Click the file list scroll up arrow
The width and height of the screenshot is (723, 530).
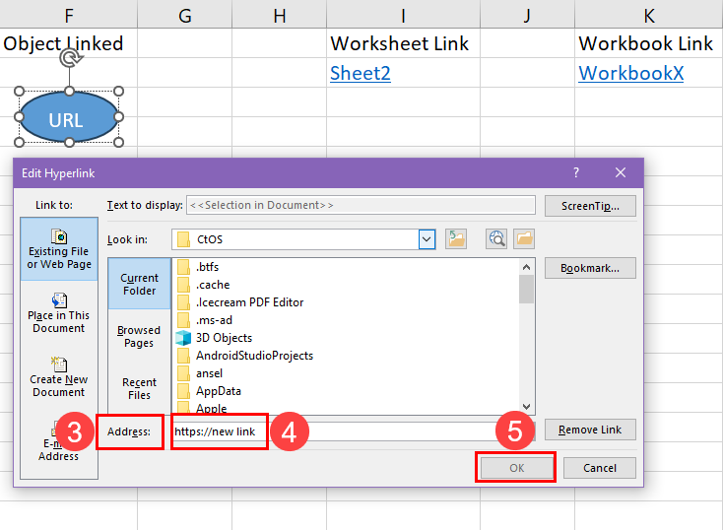526,267
